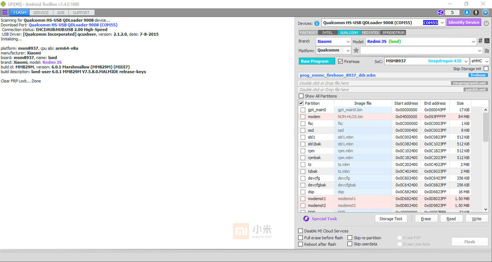This screenshot has height=262, width=492.
Task: Click the folder browse icon in Platform row
Action: [487, 51]
